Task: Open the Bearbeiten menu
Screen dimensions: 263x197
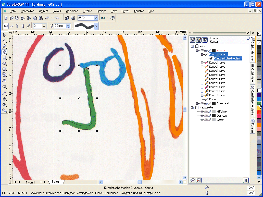Action: click(x=28, y=11)
